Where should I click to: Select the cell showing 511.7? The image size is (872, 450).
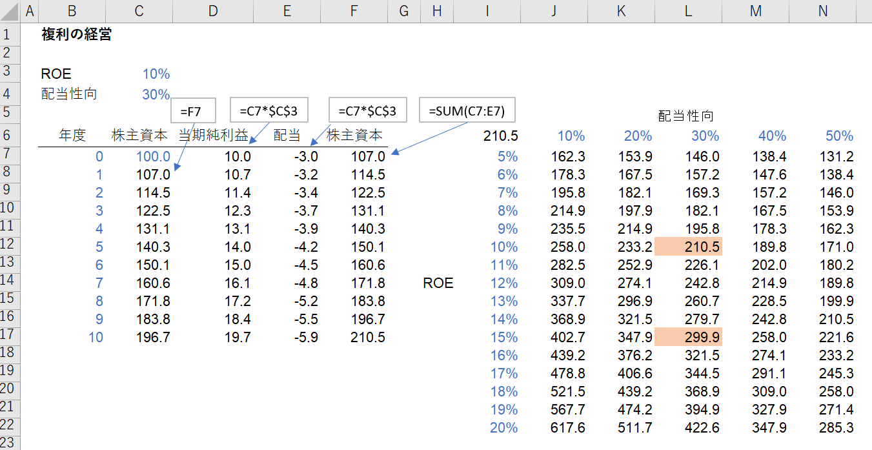coord(635,427)
